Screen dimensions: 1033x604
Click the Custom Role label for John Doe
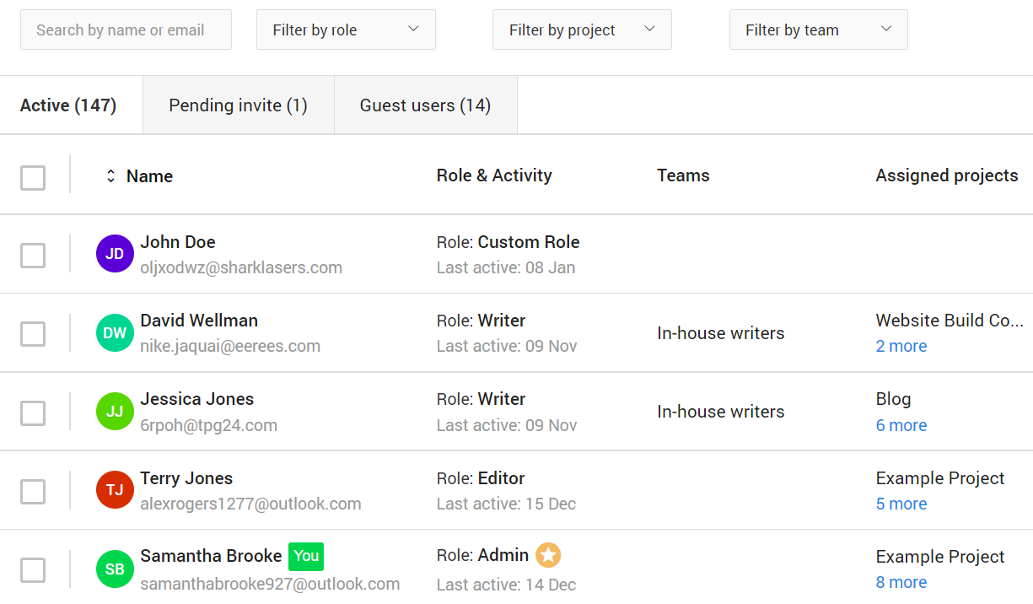(x=529, y=242)
